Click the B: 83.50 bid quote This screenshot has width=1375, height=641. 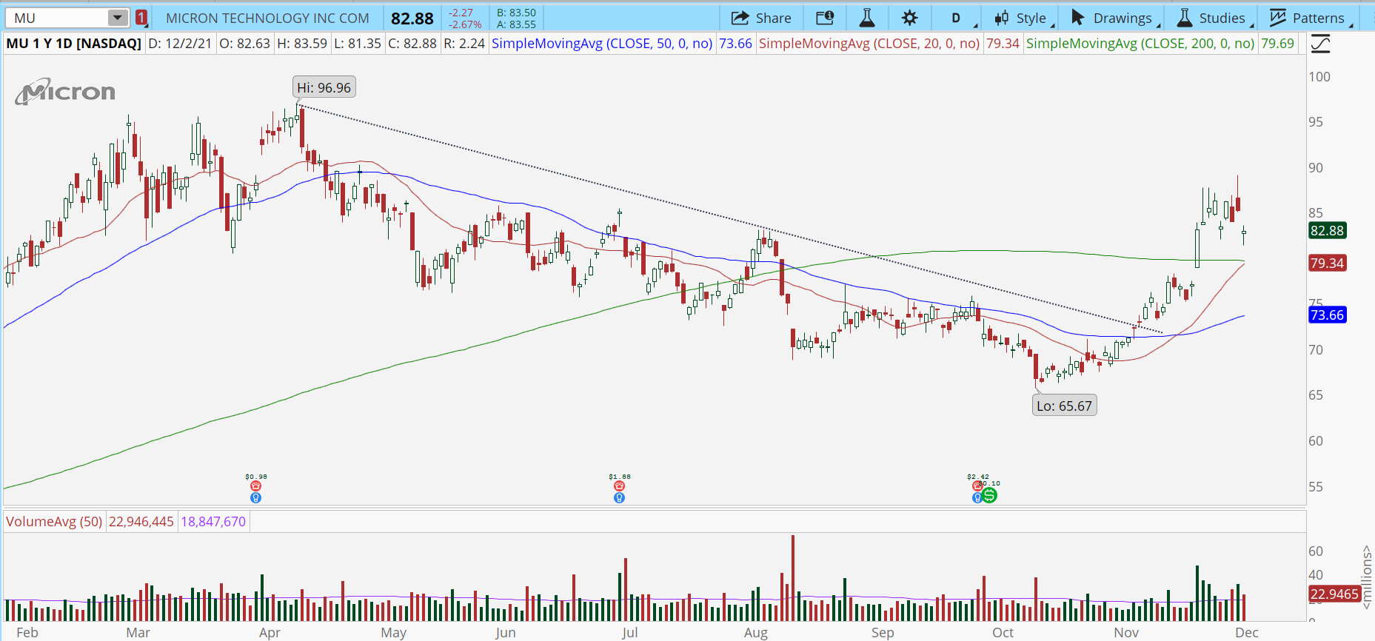point(516,13)
